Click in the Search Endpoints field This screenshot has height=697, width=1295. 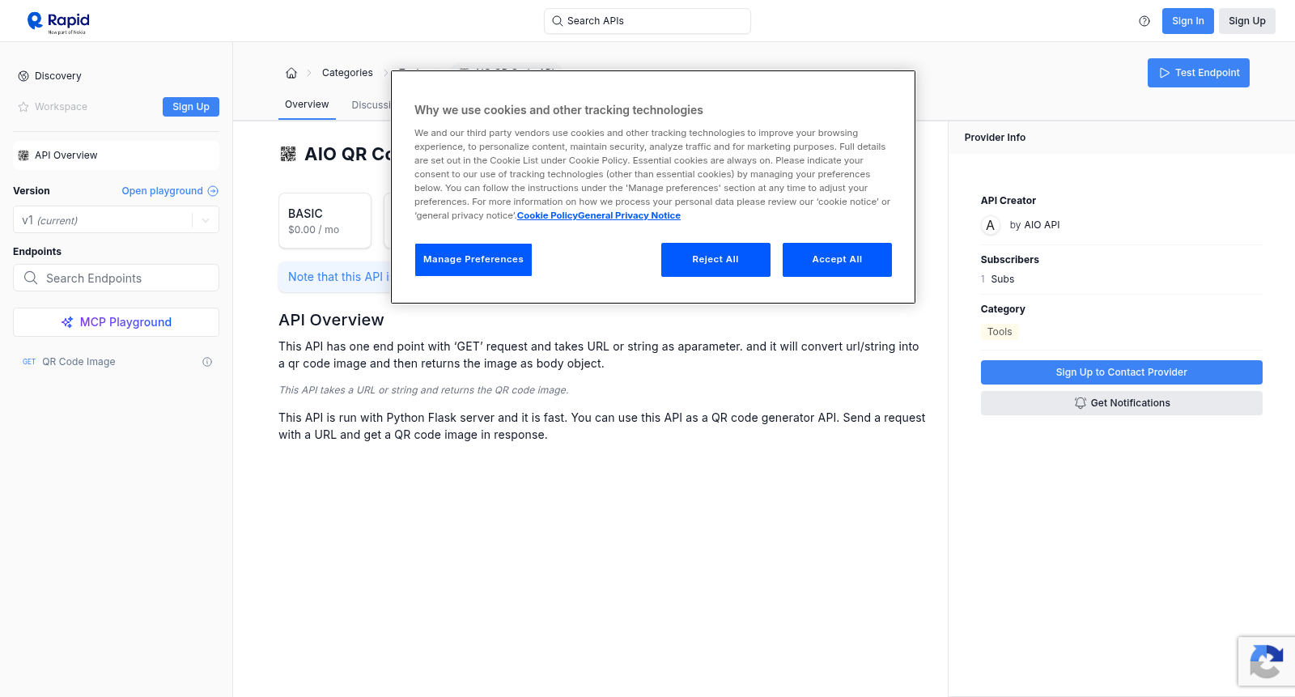pos(116,278)
